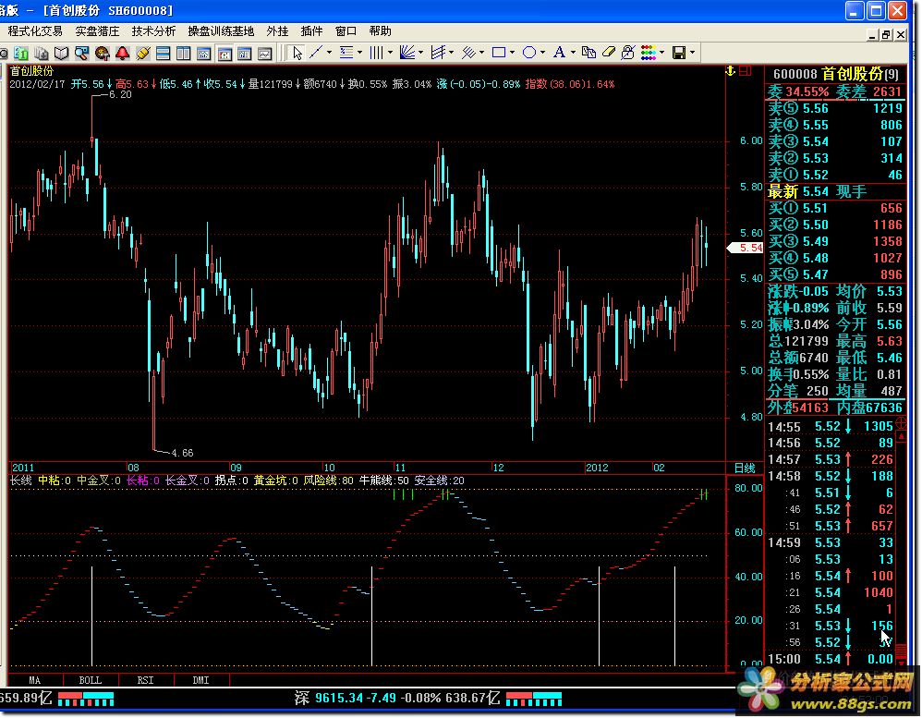Expand the line tool dropdown arrow
922x718 pixels.
[x=329, y=53]
